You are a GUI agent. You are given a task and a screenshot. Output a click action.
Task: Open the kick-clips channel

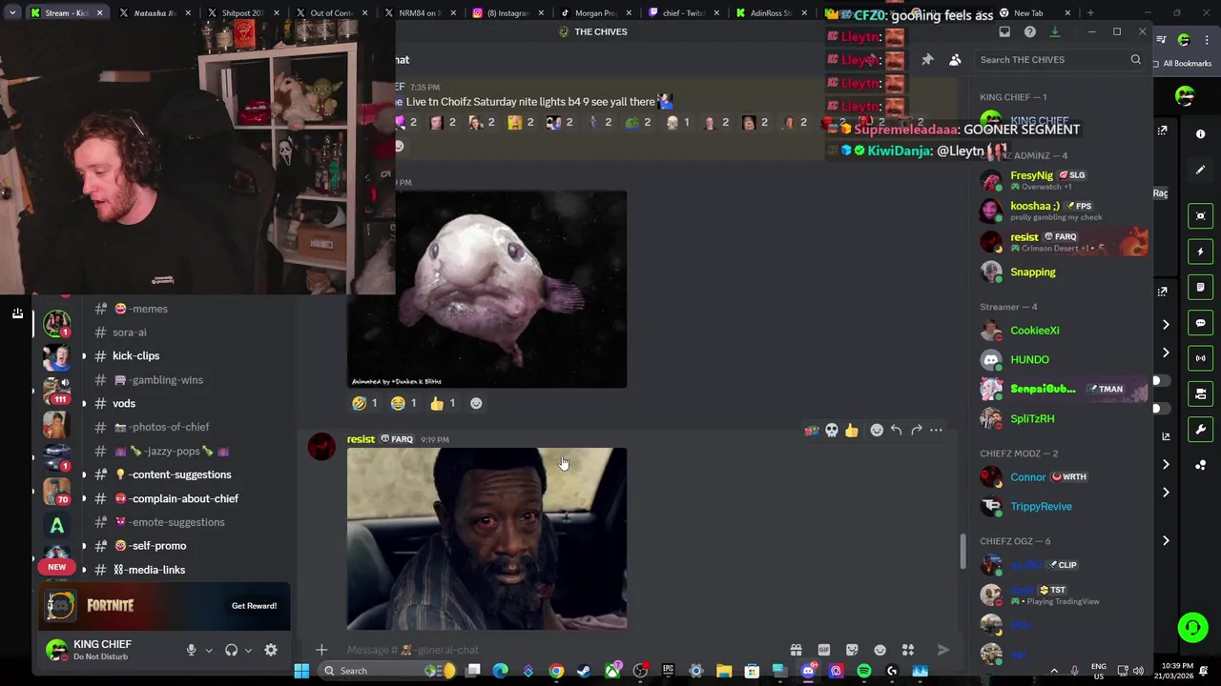tap(135, 355)
